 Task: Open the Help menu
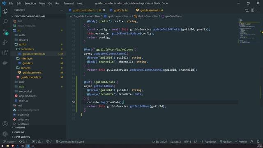pyautogui.click(x=80, y=3)
